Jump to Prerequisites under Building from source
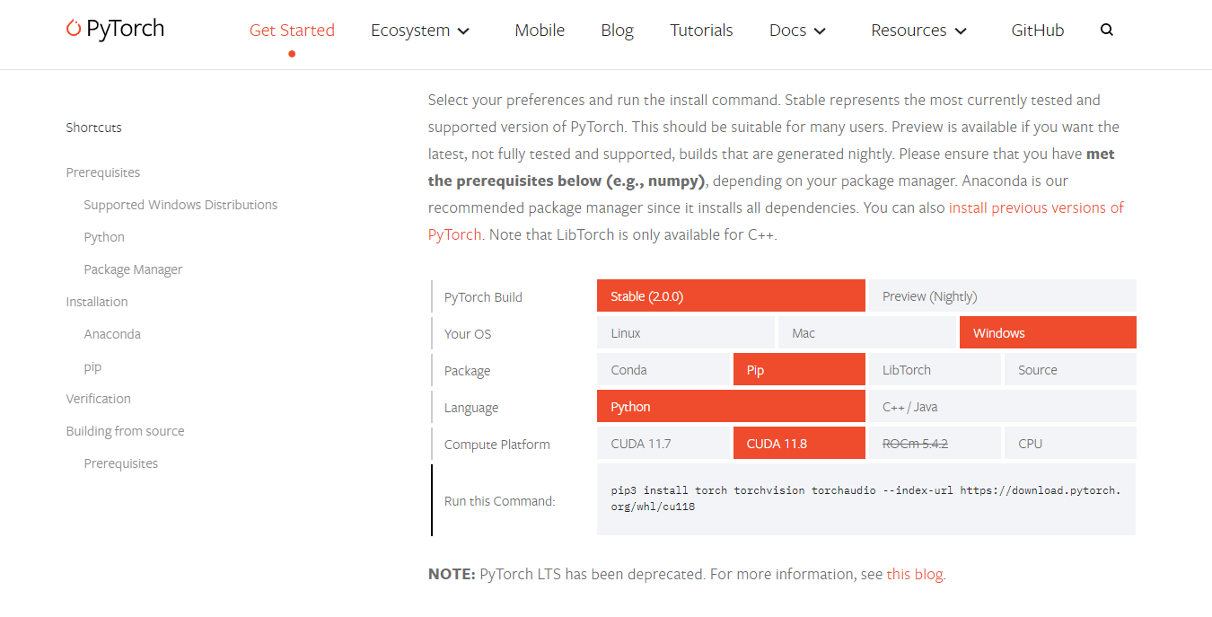The width and height of the screenshot is (1212, 617). click(120, 463)
